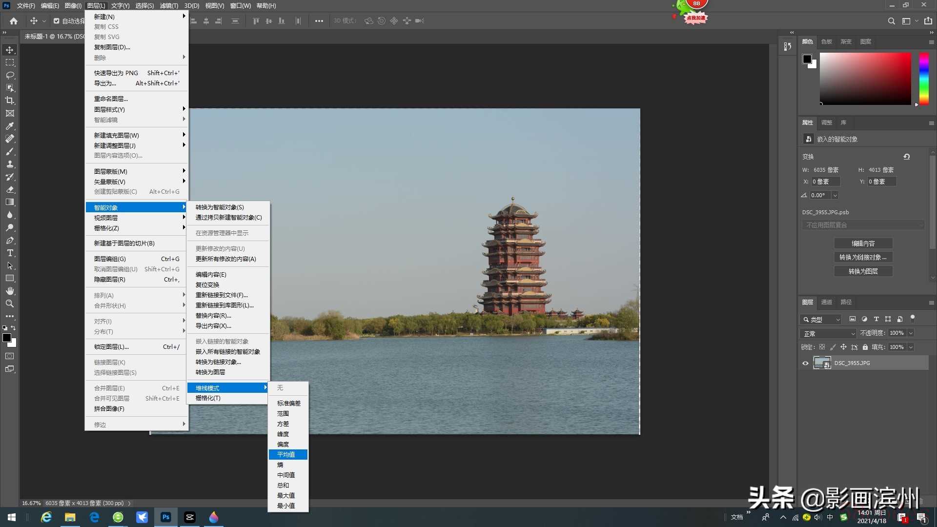Open the 路径 tab
This screenshot has height=527, width=937.
point(846,302)
